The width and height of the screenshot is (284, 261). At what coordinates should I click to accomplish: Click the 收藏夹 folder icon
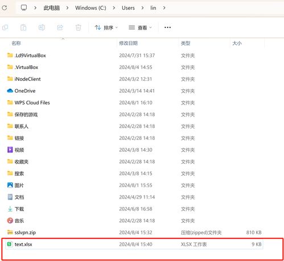coord(10,161)
